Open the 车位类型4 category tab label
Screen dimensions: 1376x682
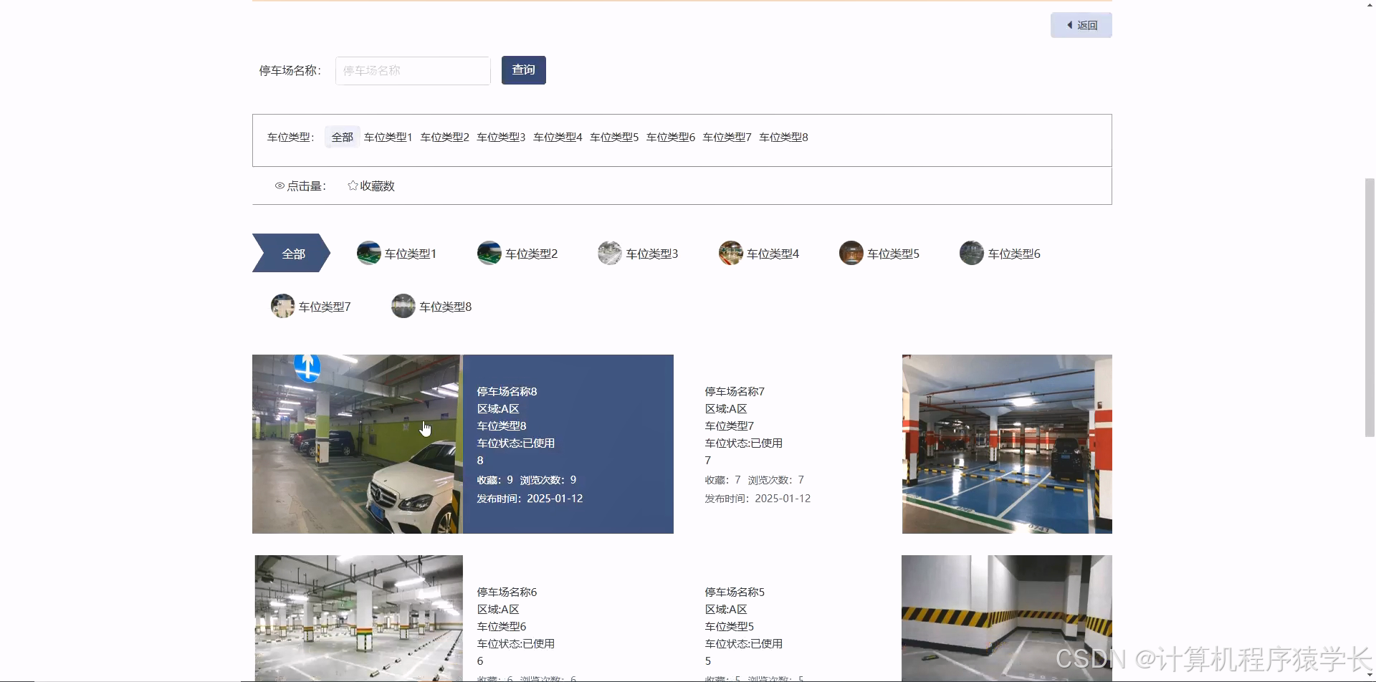[x=773, y=254]
